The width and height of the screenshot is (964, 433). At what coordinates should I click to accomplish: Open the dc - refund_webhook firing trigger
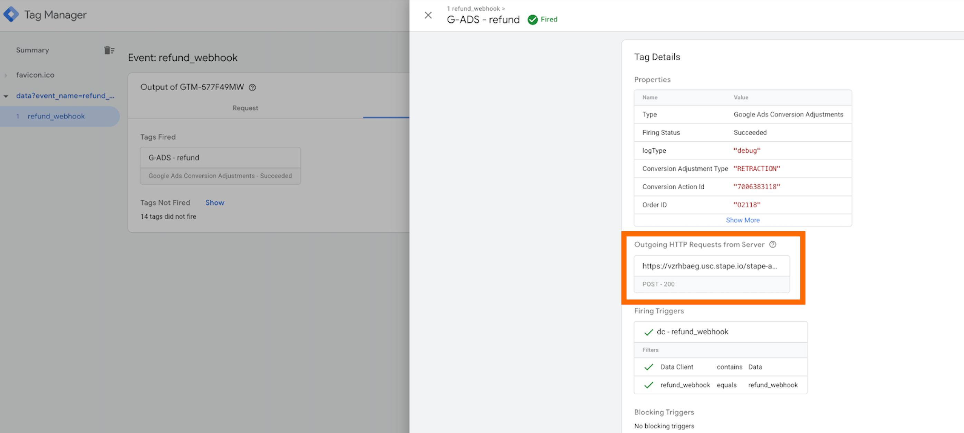(720, 332)
